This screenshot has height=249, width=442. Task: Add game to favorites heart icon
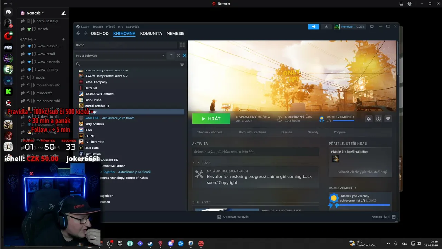(x=388, y=119)
